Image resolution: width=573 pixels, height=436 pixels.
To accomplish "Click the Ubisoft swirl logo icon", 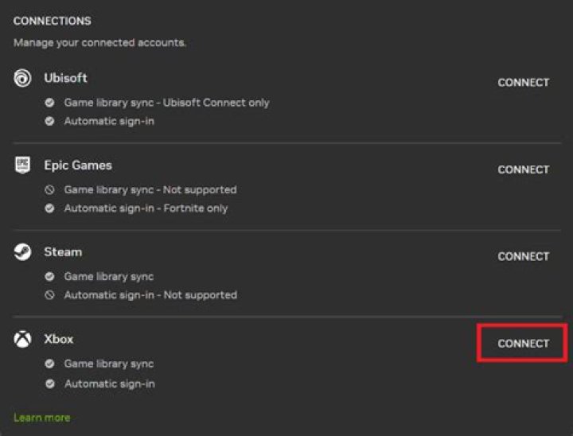I will coord(22,78).
